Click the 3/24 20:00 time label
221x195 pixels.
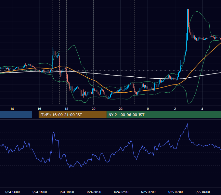[94, 192]
